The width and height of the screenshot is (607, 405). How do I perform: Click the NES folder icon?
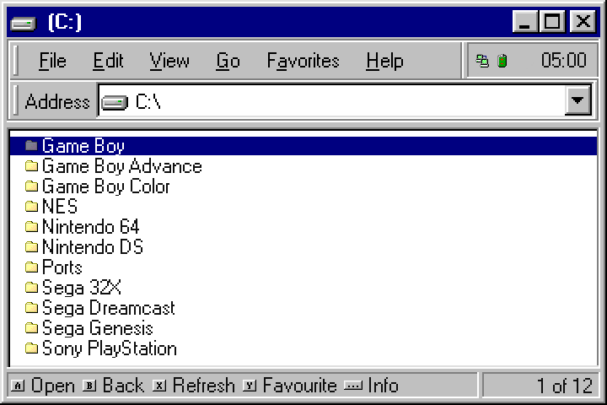tap(31, 206)
